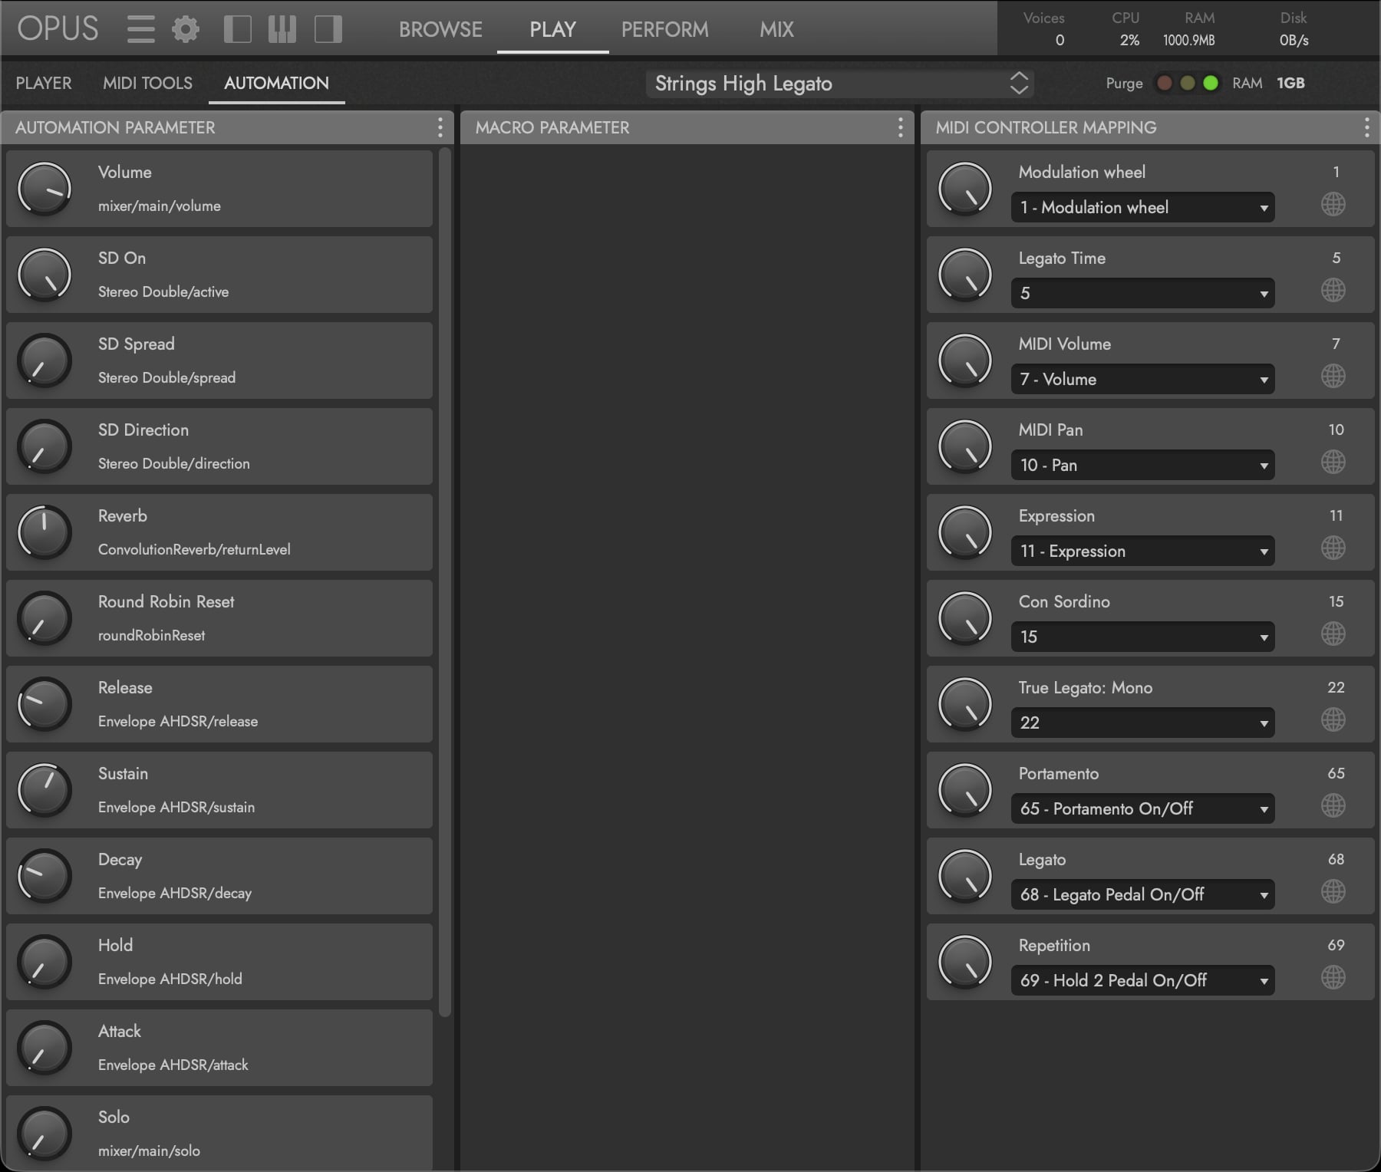This screenshot has height=1172, width=1381.
Task: Click the MIDI learn globe for True Legato: Mono
Action: tap(1333, 719)
